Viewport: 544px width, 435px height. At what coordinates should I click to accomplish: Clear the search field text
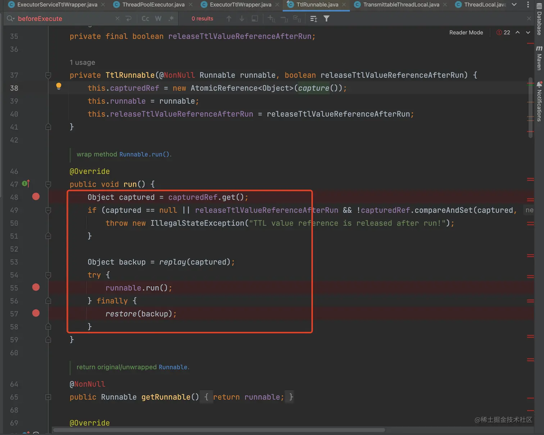click(117, 19)
